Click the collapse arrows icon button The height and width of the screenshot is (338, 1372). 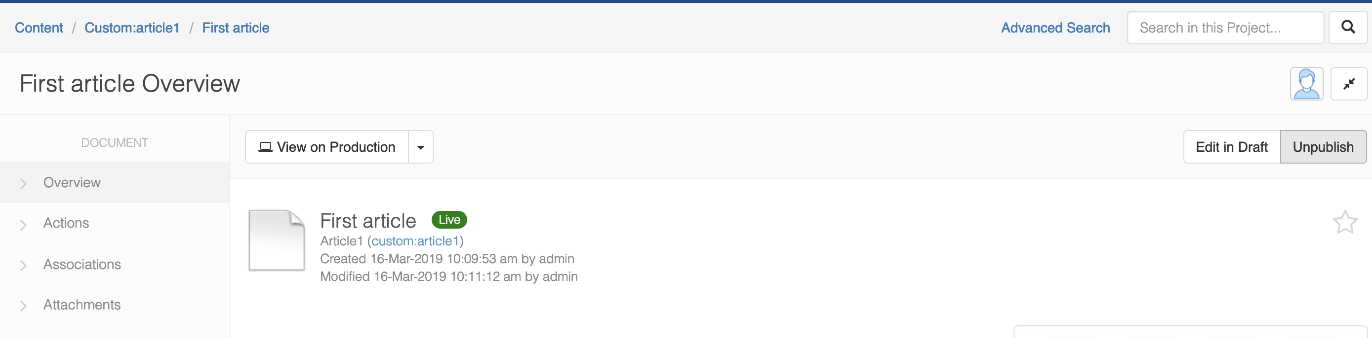point(1349,84)
